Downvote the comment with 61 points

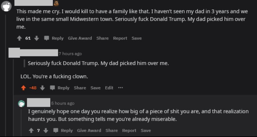click(x=36, y=38)
